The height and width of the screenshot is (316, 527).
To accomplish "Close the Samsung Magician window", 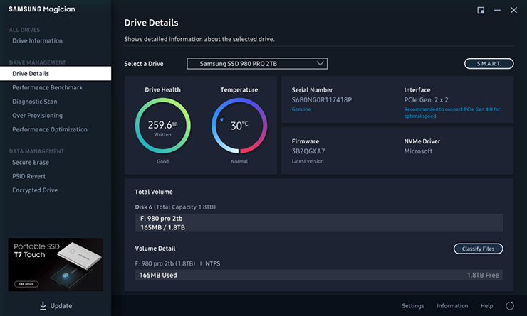I will pos(513,11).
